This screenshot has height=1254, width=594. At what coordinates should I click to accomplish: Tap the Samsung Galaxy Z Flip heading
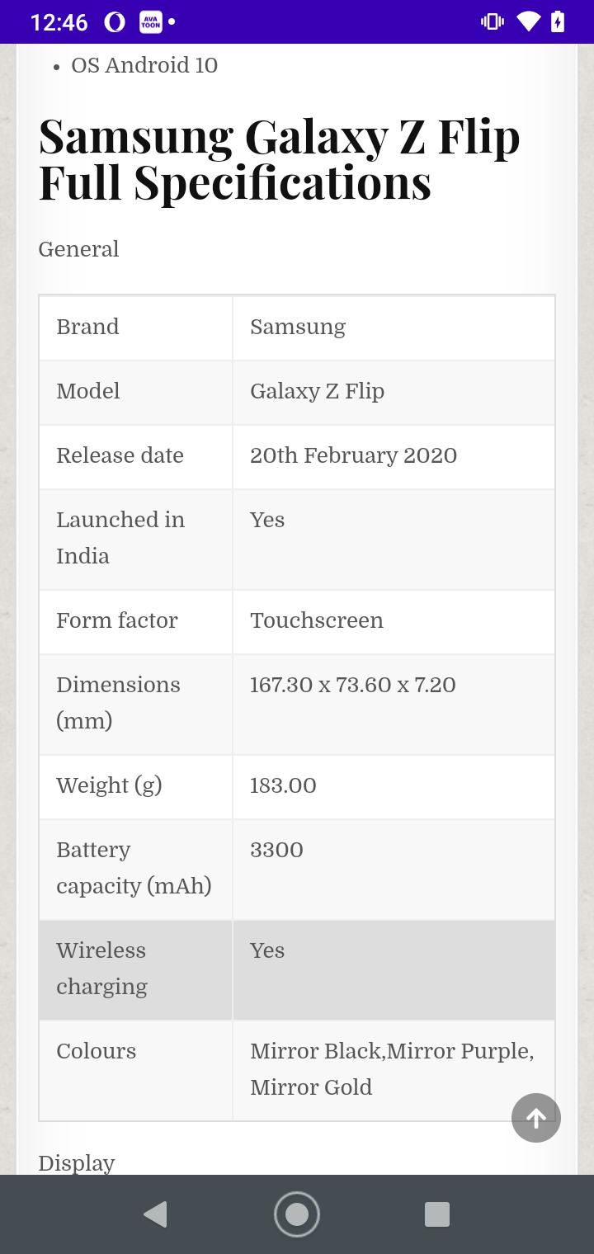(x=280, y=159)
